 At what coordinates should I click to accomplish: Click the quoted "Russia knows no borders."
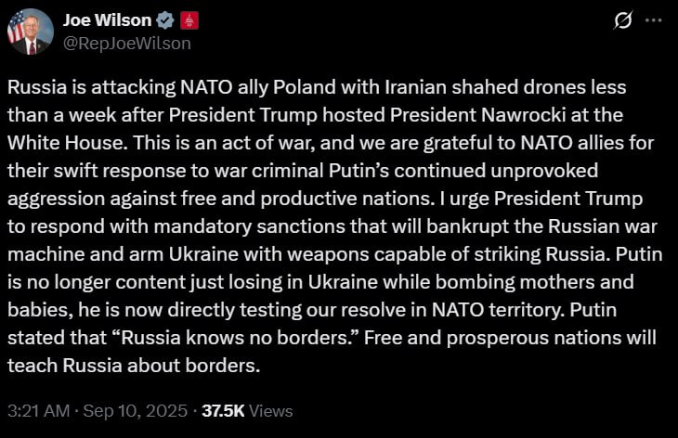tap(238, 338)
